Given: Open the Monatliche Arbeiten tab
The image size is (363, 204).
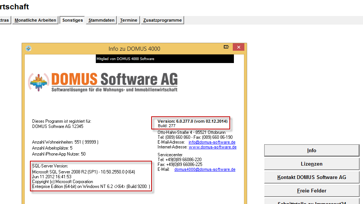Looking at the screenshot, I should point(35,20).
